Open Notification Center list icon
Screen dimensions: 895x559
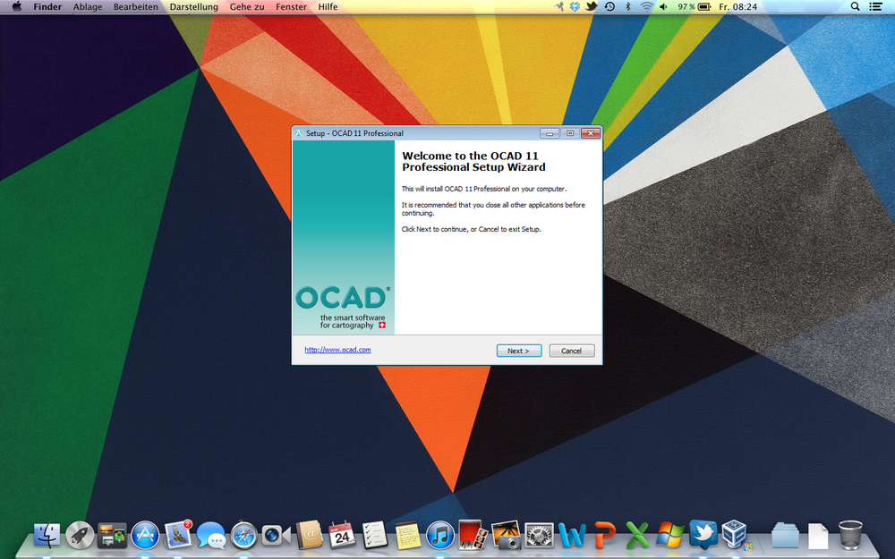pos(875,7)
